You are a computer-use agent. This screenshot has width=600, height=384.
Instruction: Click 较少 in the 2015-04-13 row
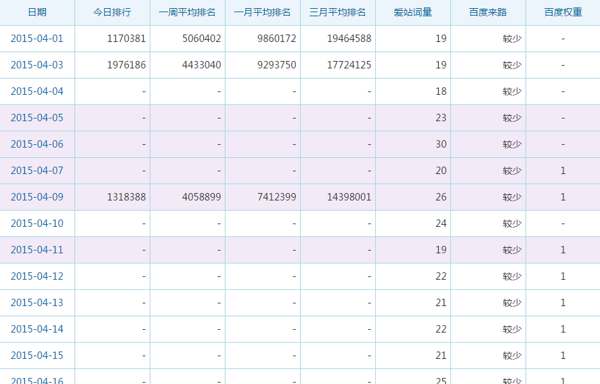click(512, 303)
